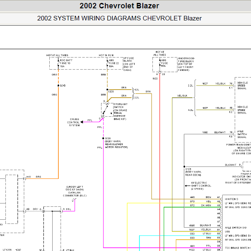Click the "2002 Chevrolet Blazer" title heading
The width and height of the screenshot is (251, 251).
click(x=119, y=6)
